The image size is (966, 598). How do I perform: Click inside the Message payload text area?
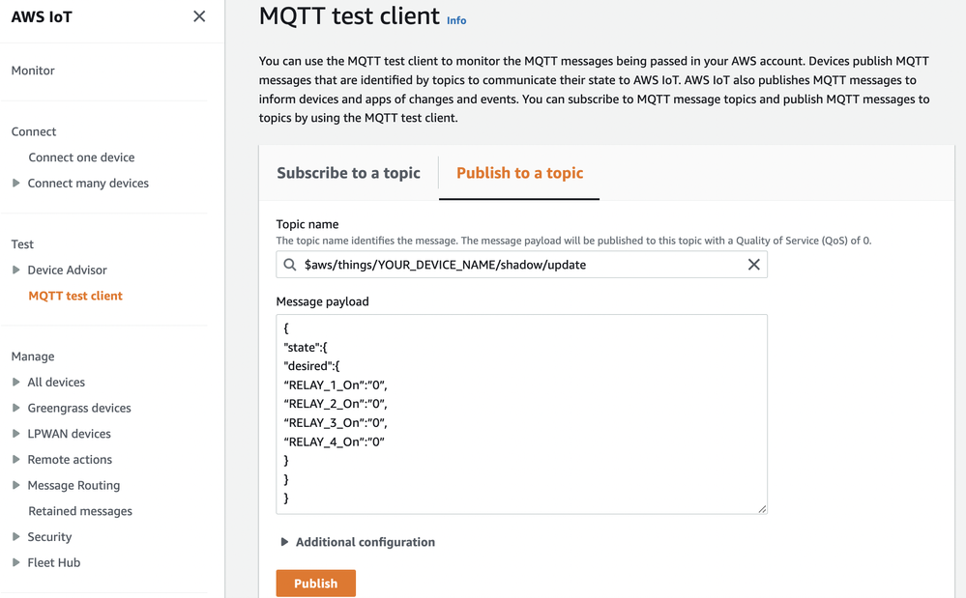tap(521, 414)
